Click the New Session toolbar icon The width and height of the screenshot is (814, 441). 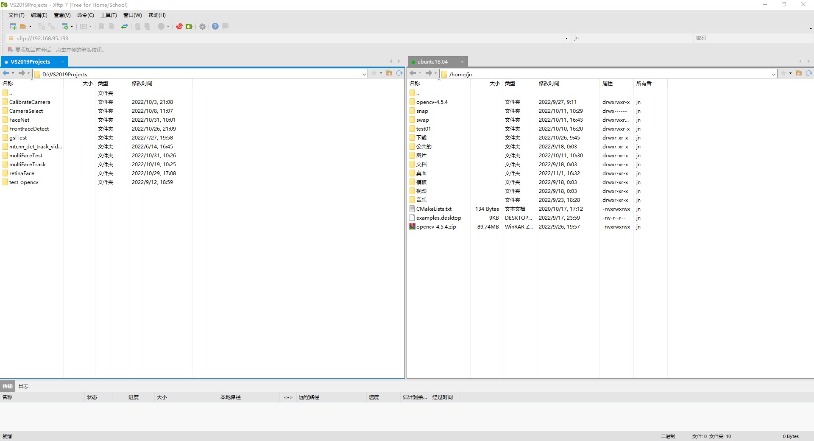[13, 26]
